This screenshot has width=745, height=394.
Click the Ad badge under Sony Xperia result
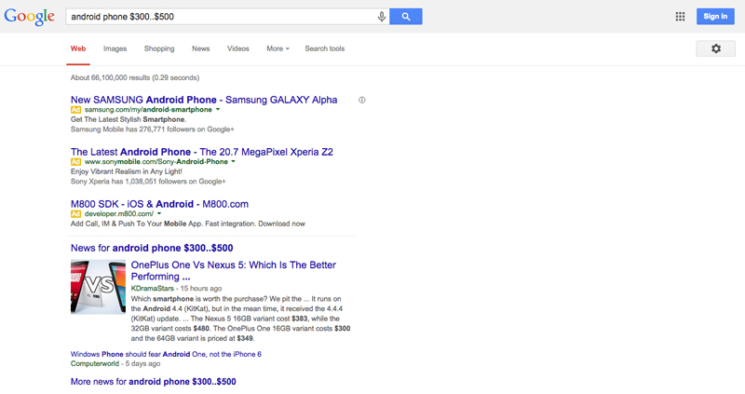click(76, 162)
